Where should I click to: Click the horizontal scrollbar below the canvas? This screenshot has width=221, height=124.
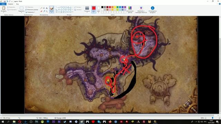pos(110,115)
